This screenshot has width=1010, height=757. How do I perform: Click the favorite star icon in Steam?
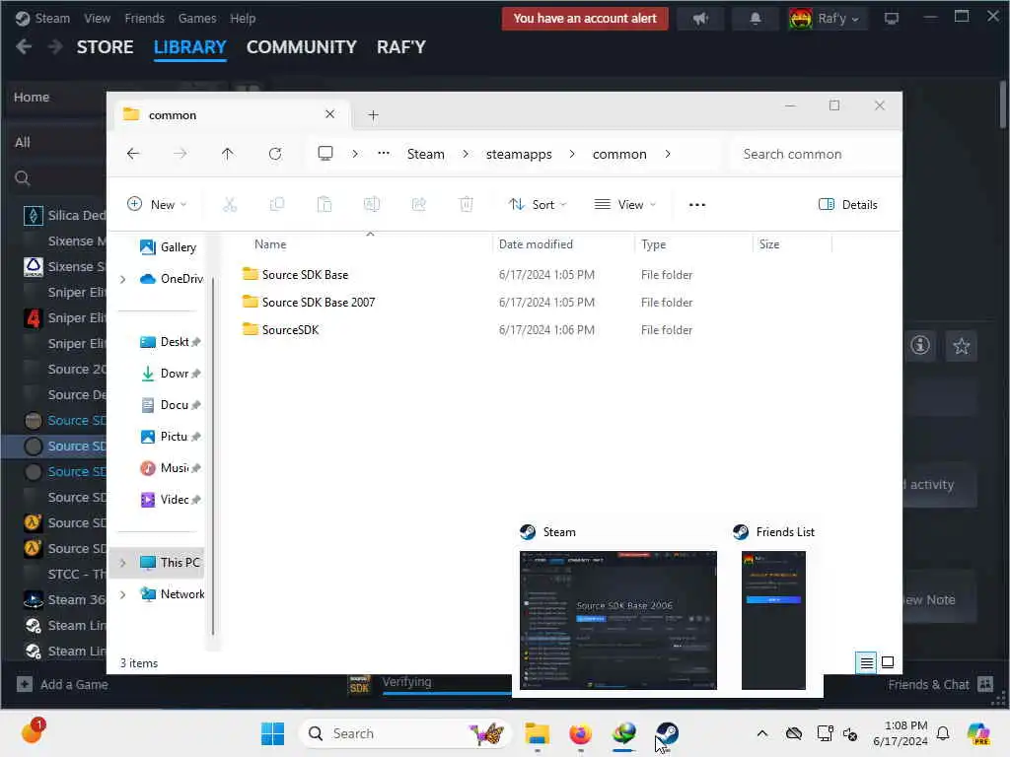point(961,346)
